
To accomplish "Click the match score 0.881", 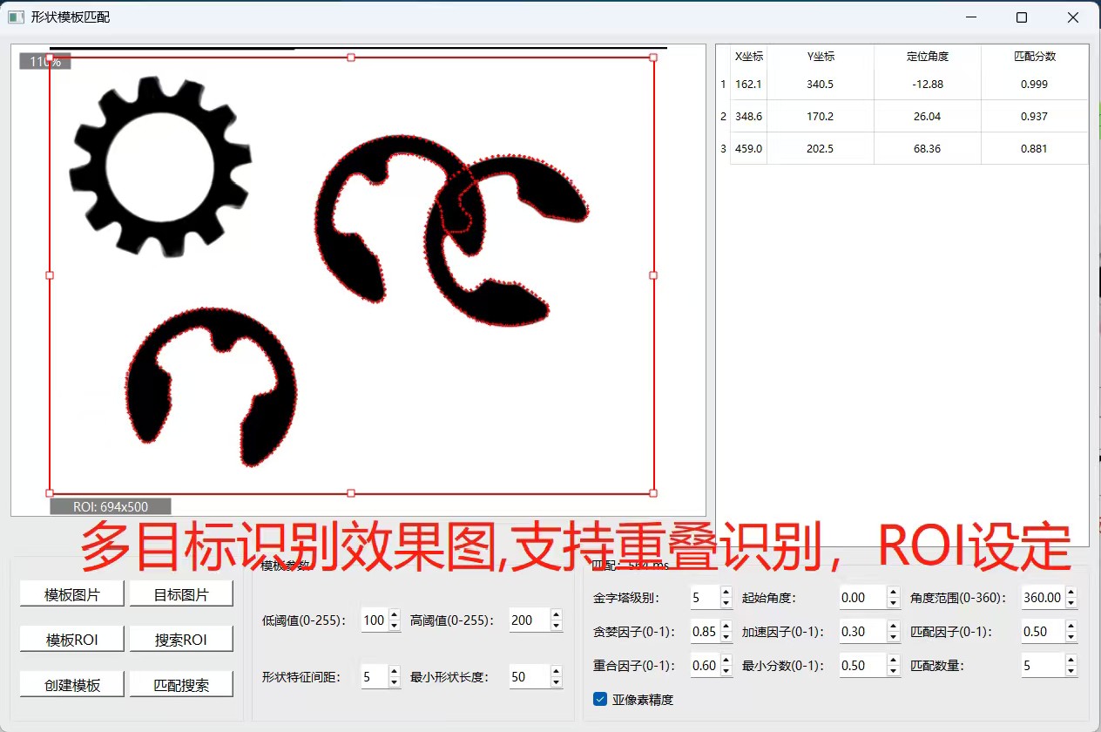I will tap(1035, 148).
